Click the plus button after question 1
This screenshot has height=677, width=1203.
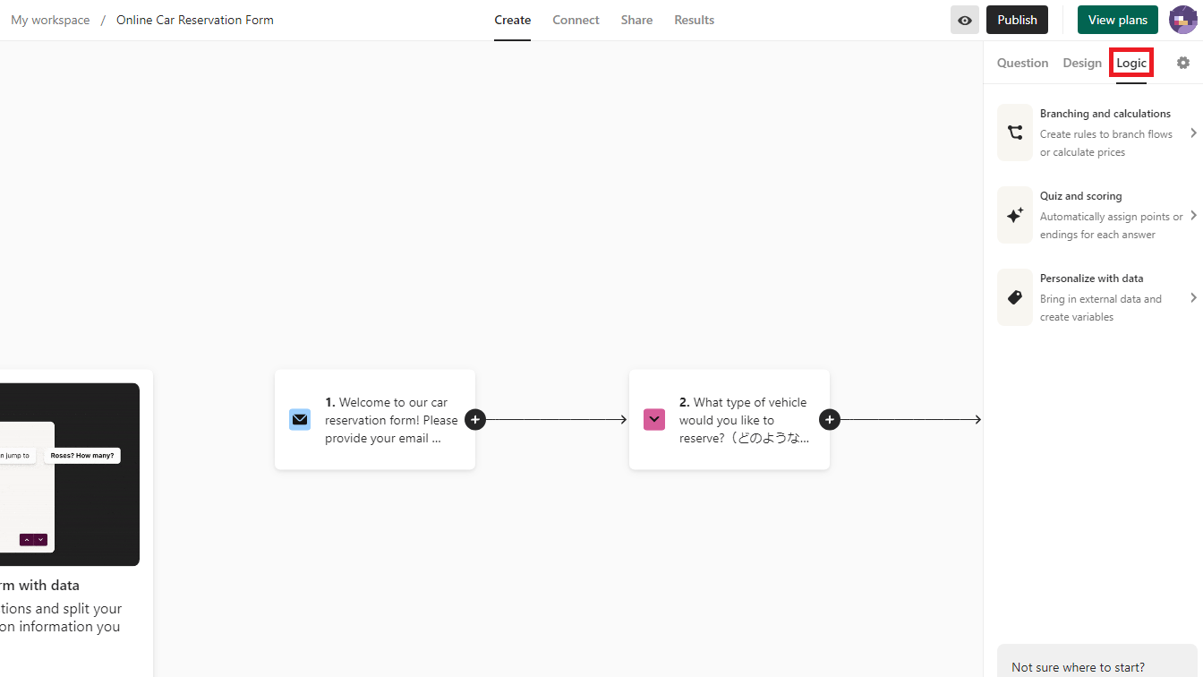(x=475, y=419)
